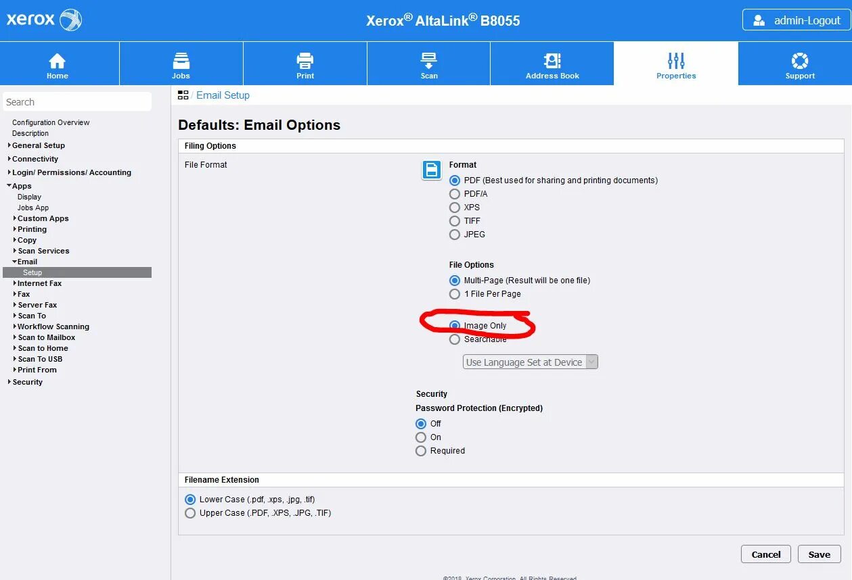The image size is (852, 580).
Task: Click the Print printer icon
Action: pyautogui.click(x=305, y=61)
